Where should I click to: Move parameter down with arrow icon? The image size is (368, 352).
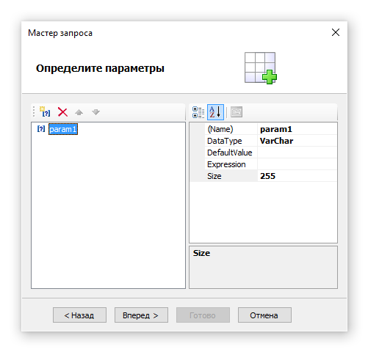coord(95,112)
